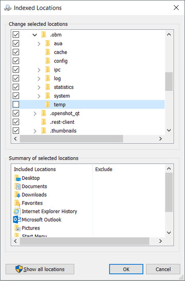Expand the log folder
Image resolution: width=185 pixels, height=281 pixels.
39,79
